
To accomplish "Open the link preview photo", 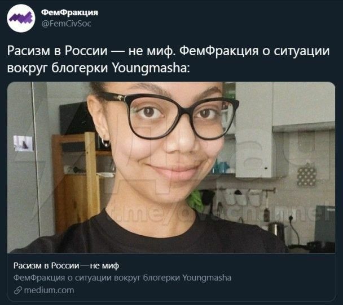I will 171,167.
